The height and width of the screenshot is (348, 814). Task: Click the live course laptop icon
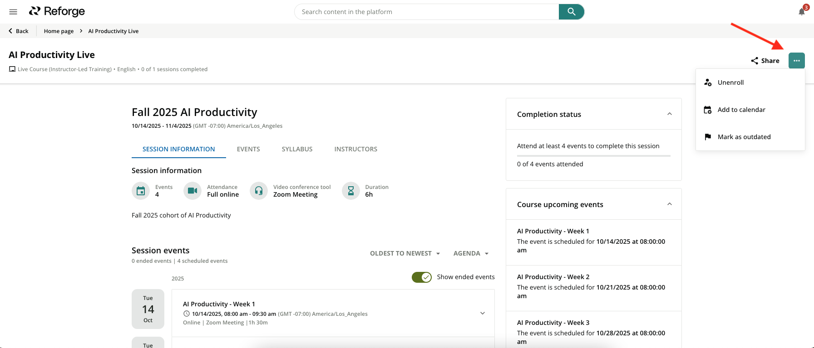(x=12, y=69)
